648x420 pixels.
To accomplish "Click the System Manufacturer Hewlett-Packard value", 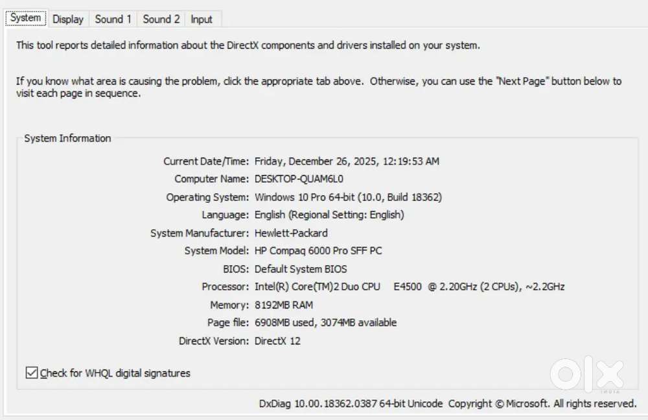I will [291, 233].
